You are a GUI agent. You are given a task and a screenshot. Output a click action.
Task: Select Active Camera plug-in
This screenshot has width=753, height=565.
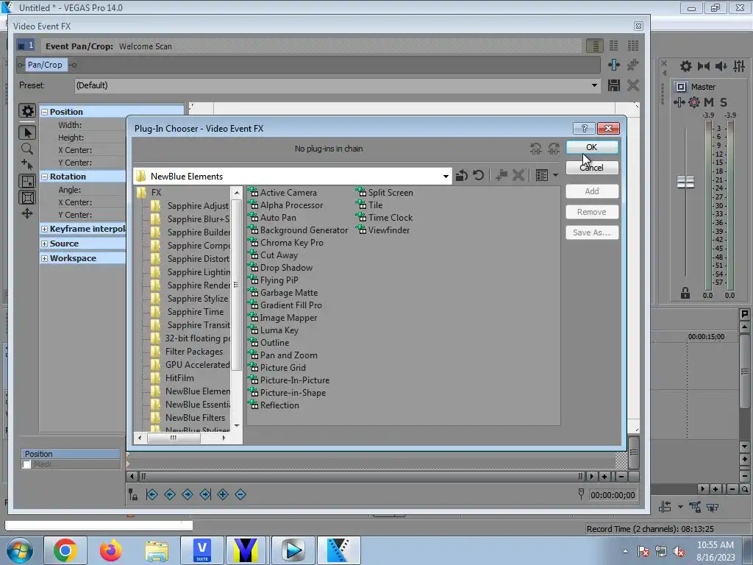point(282,193)
